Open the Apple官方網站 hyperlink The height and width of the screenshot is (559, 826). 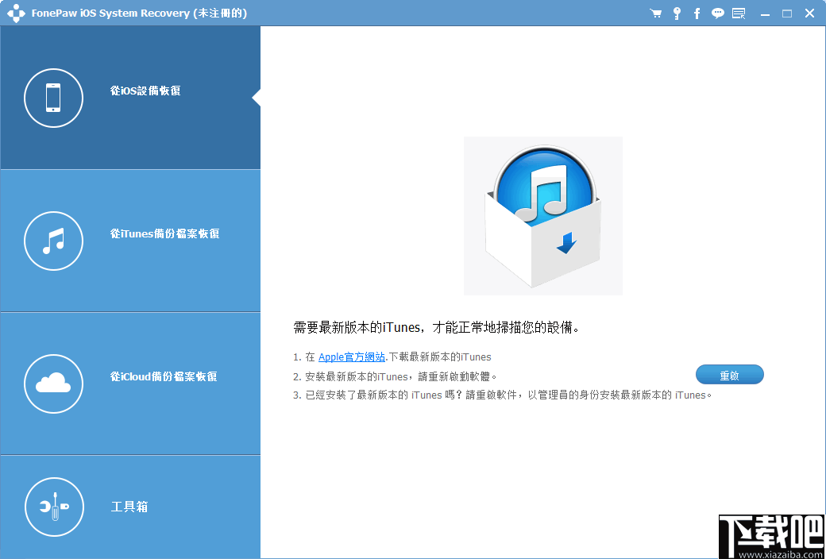(x=351, y=357)
